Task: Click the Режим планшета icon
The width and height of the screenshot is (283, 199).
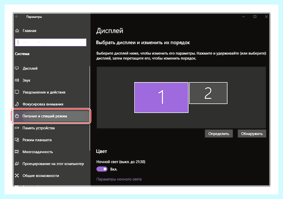Action: click(x=17, y=140)
